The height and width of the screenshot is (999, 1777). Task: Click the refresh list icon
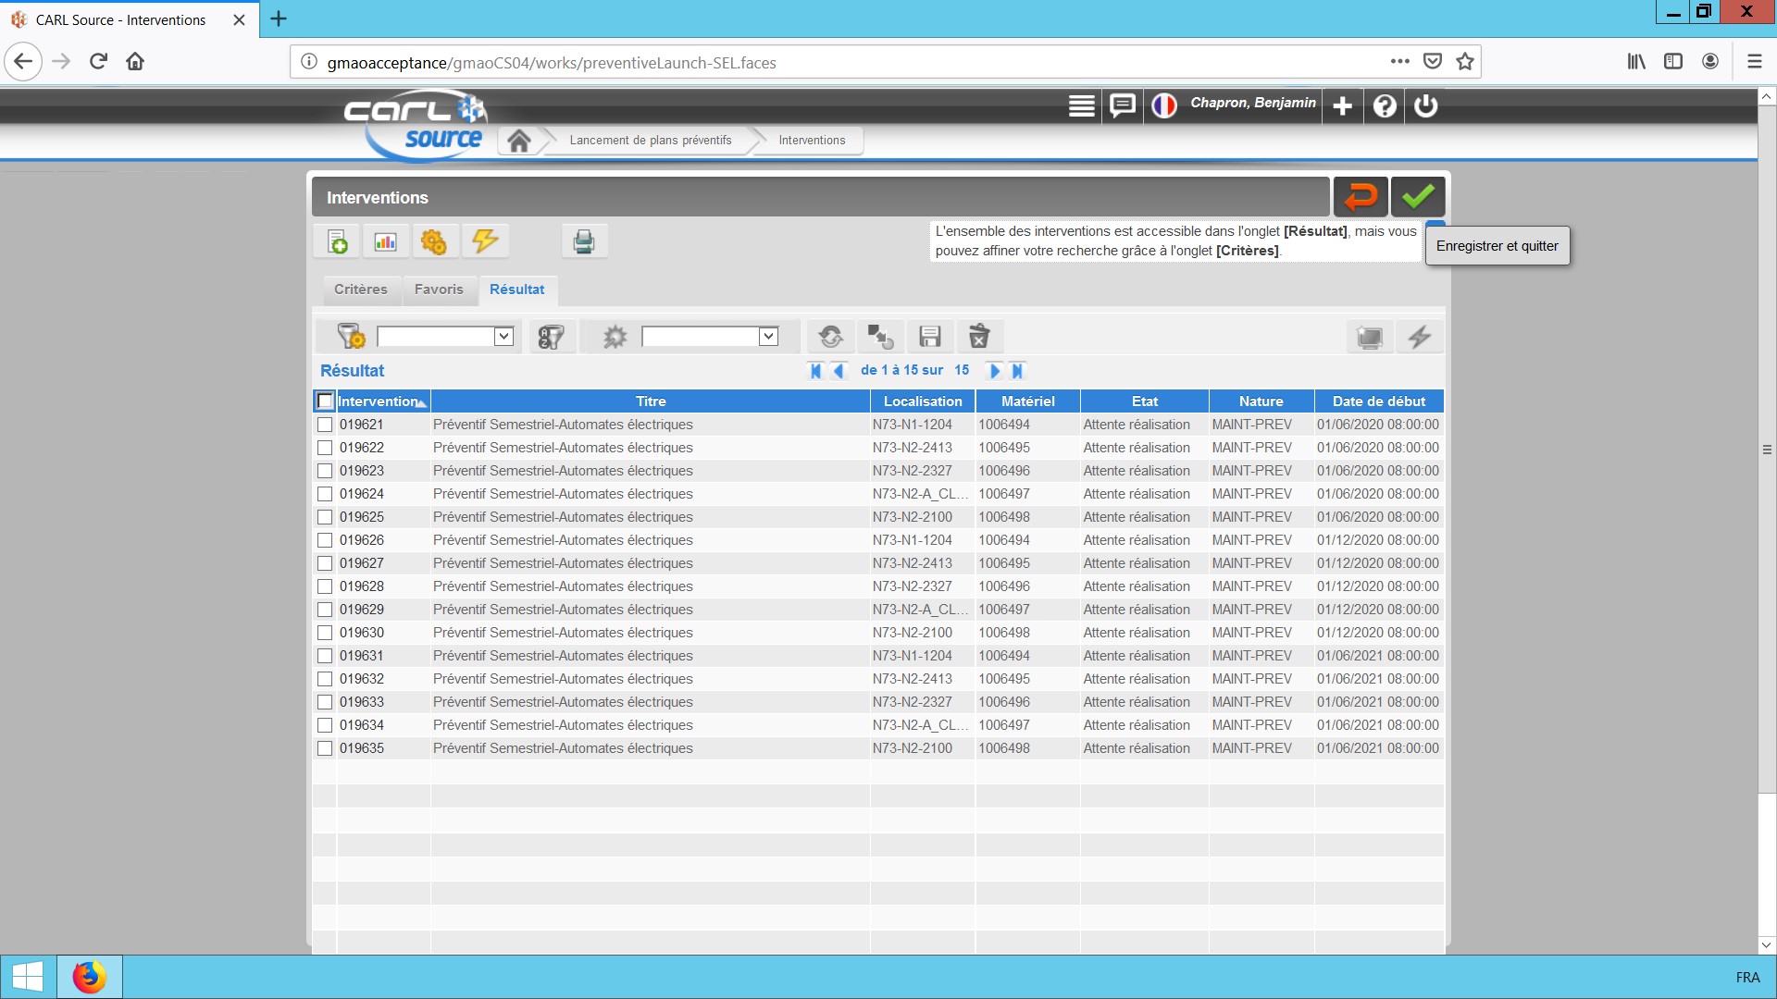coord(830,337)
